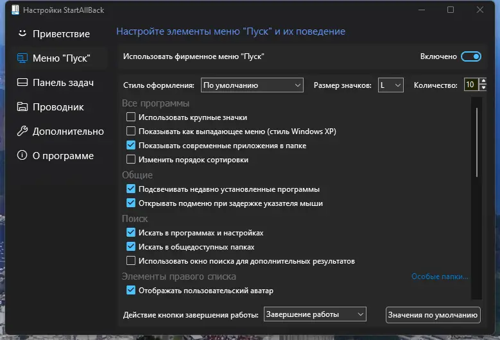Open the Проводник section

(58, 107)
